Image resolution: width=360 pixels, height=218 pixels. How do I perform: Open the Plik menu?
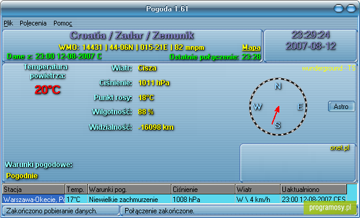coord(8,23)
